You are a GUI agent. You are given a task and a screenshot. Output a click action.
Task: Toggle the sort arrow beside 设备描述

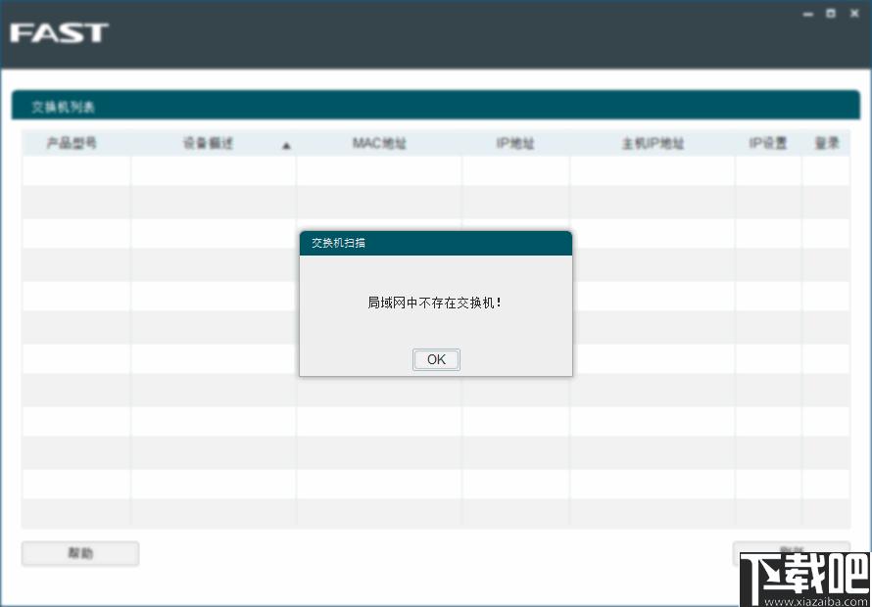[x=286, y=146]
